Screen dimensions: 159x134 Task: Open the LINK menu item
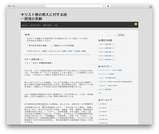pos(56,25)
